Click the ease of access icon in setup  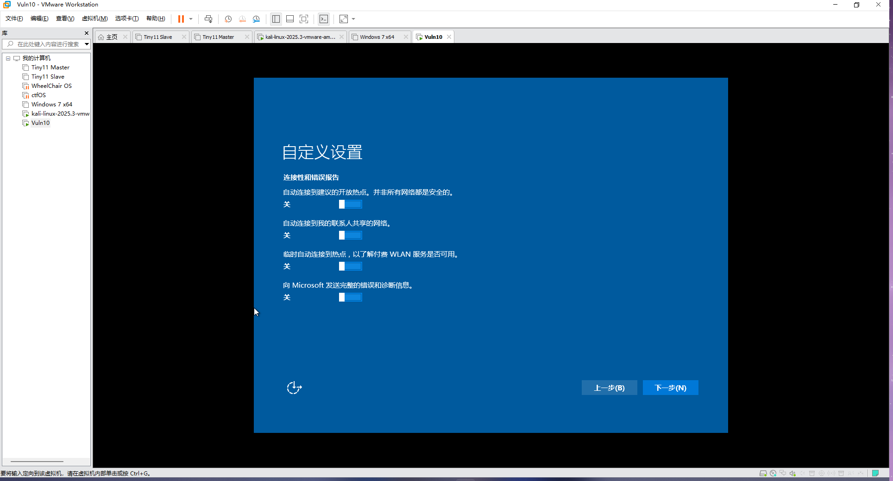[294, 388]
